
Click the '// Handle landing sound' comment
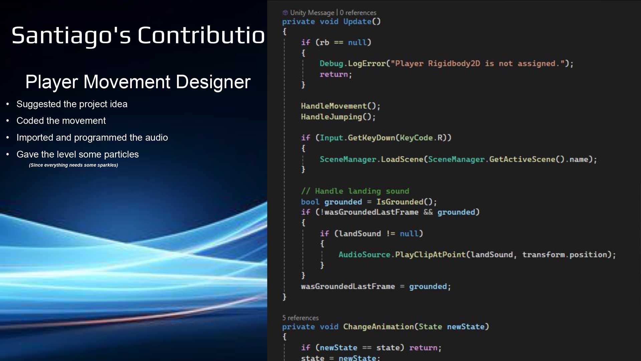(355, 191)
